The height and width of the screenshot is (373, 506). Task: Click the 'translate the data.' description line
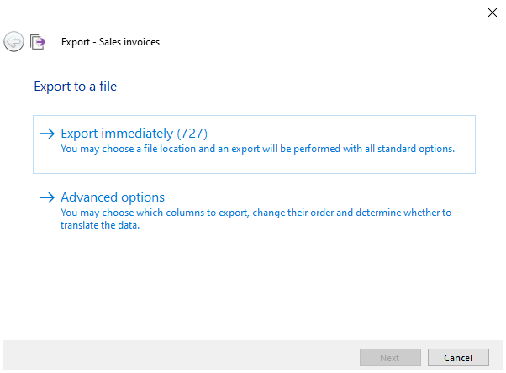[99, 224]
